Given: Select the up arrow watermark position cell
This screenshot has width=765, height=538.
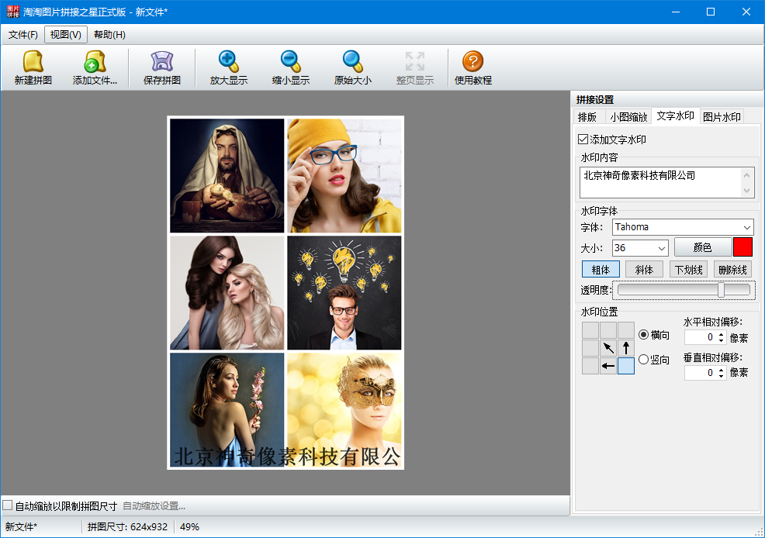Looking at the screenshot, I should click(x=626, y=348).
